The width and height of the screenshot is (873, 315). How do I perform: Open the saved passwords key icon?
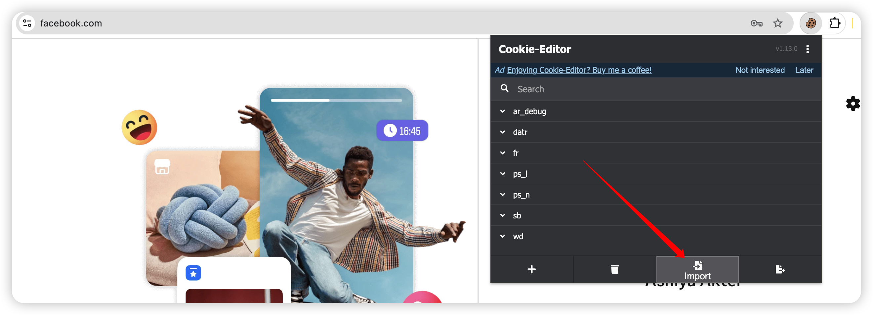tap(756, 23)
